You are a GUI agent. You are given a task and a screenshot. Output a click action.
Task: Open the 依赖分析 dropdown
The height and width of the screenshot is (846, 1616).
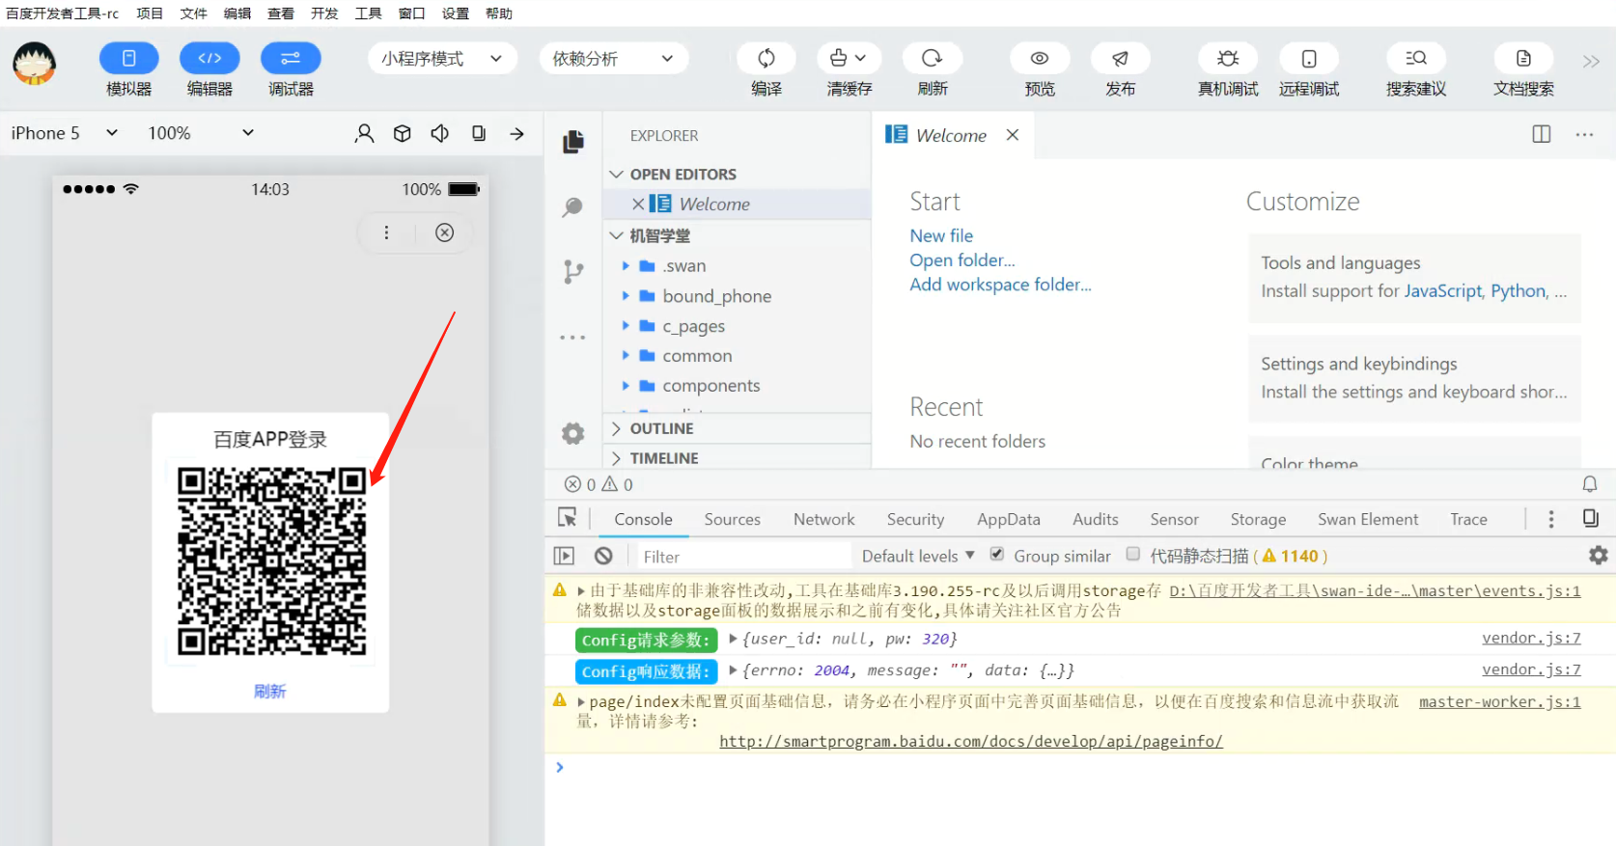613,59
